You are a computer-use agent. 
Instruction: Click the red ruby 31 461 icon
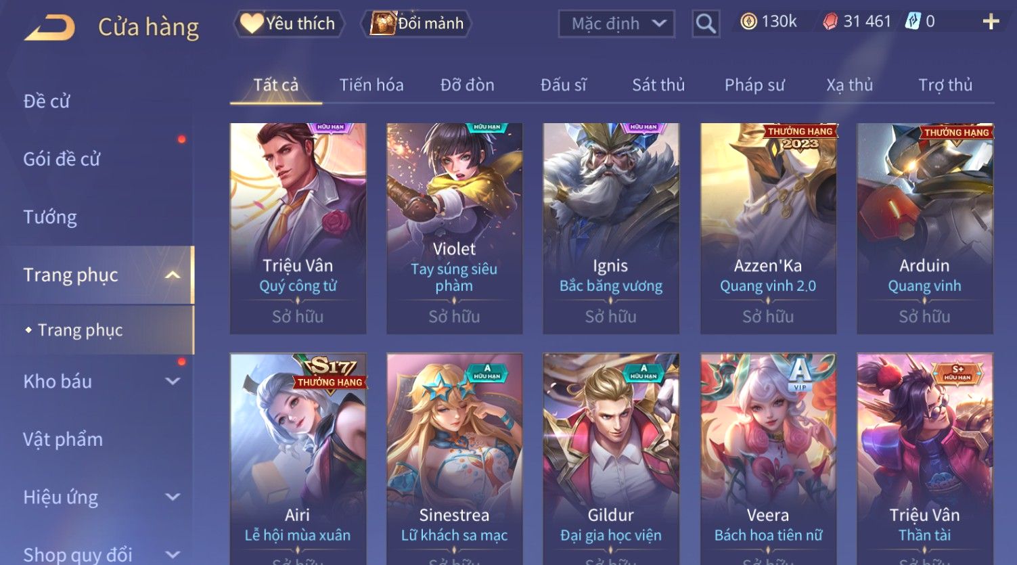coord(830,22)
